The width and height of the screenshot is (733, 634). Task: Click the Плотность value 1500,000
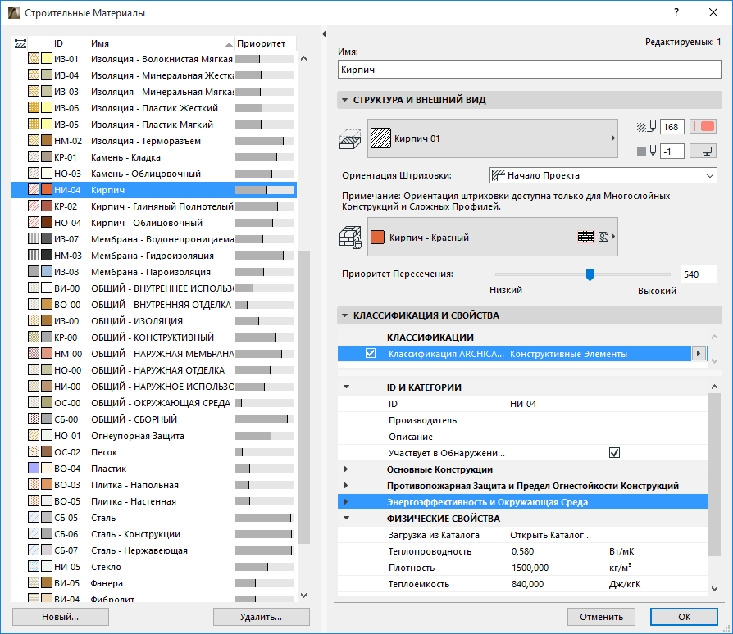[530, 568]
